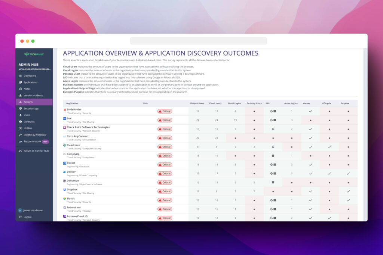Click Owner checkmark for Bitdefender
The height and width of the screenshot is (255, 383).
pos(310,111)
